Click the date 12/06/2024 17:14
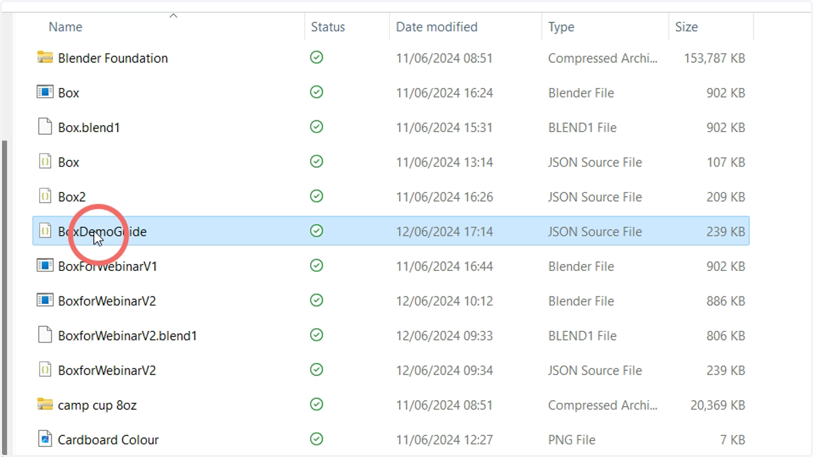Image resolution: width=813 pixels, height=457 pixels. 444,232
